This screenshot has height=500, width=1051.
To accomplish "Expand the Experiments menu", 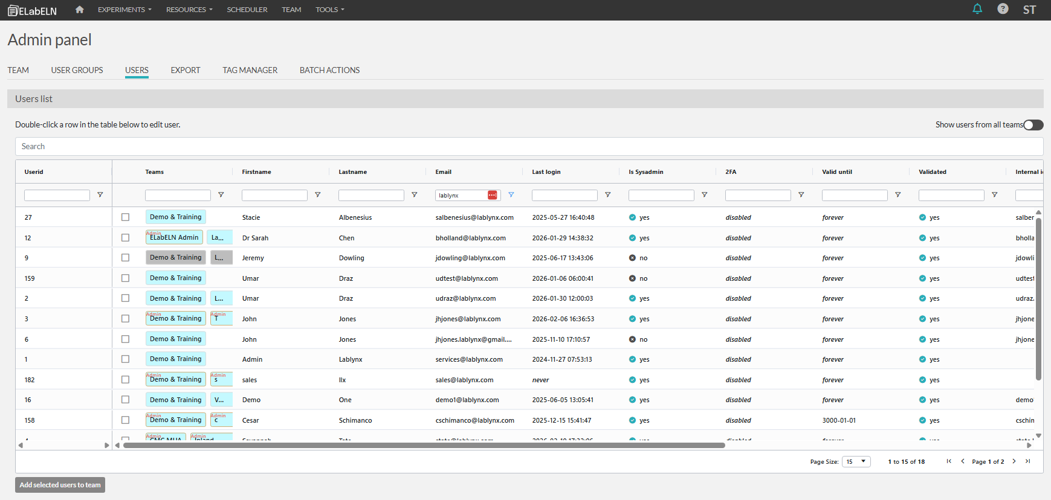I will [125, 10].
